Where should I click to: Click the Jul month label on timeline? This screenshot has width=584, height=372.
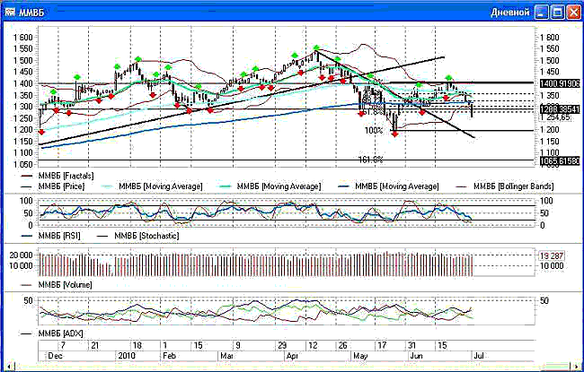click(479, 356)
